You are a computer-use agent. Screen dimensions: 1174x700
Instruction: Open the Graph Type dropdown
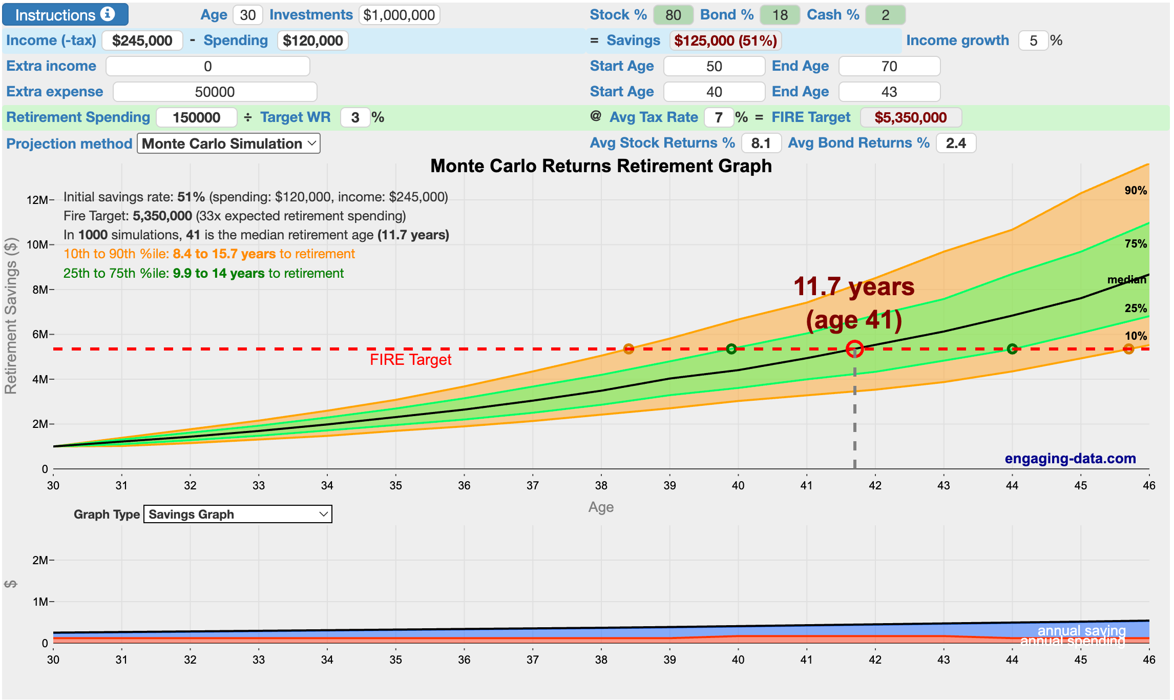[x=238, y=514]
